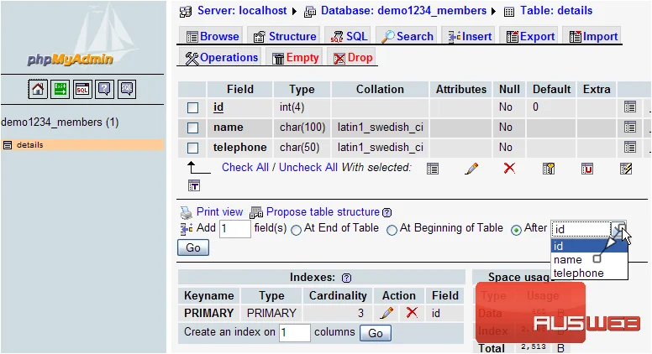Click the Add fields number input box
Screen dimensions: 652x354
[x=235, y=229]
